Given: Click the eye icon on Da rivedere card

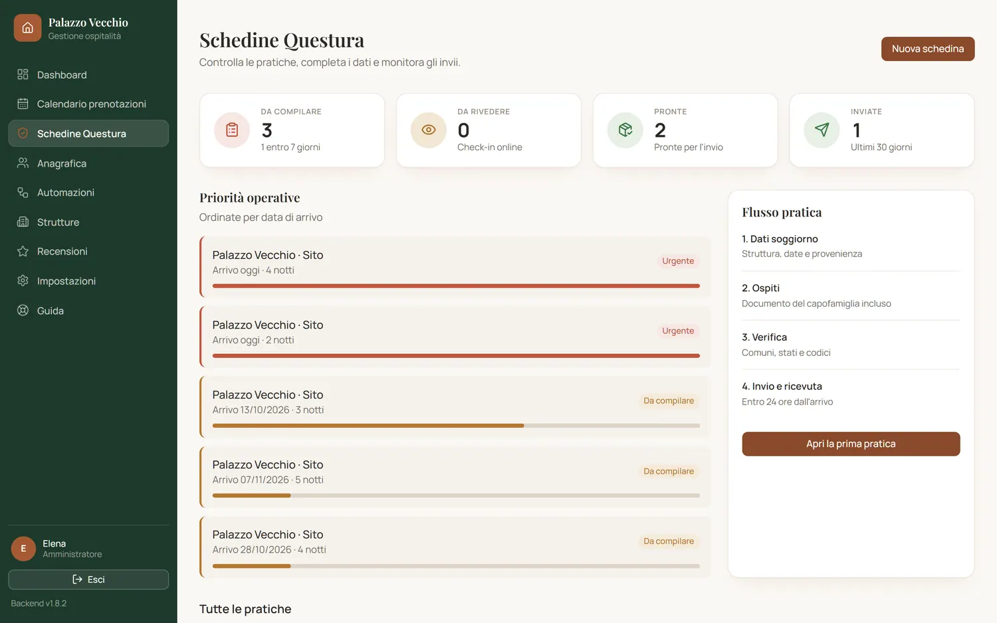Looking at the screenshot, I should coord(429,130).
